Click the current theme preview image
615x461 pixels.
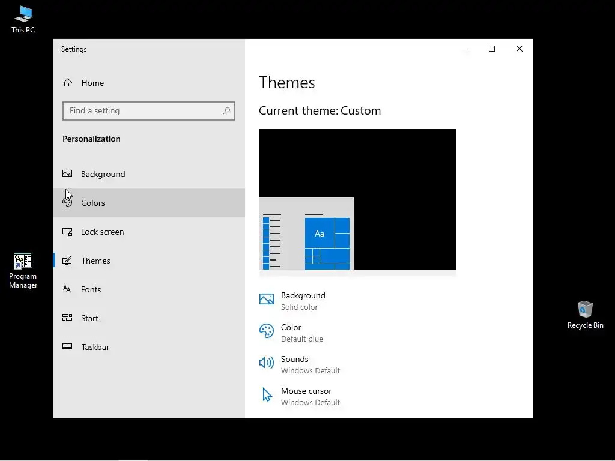[x=358, y=199]
